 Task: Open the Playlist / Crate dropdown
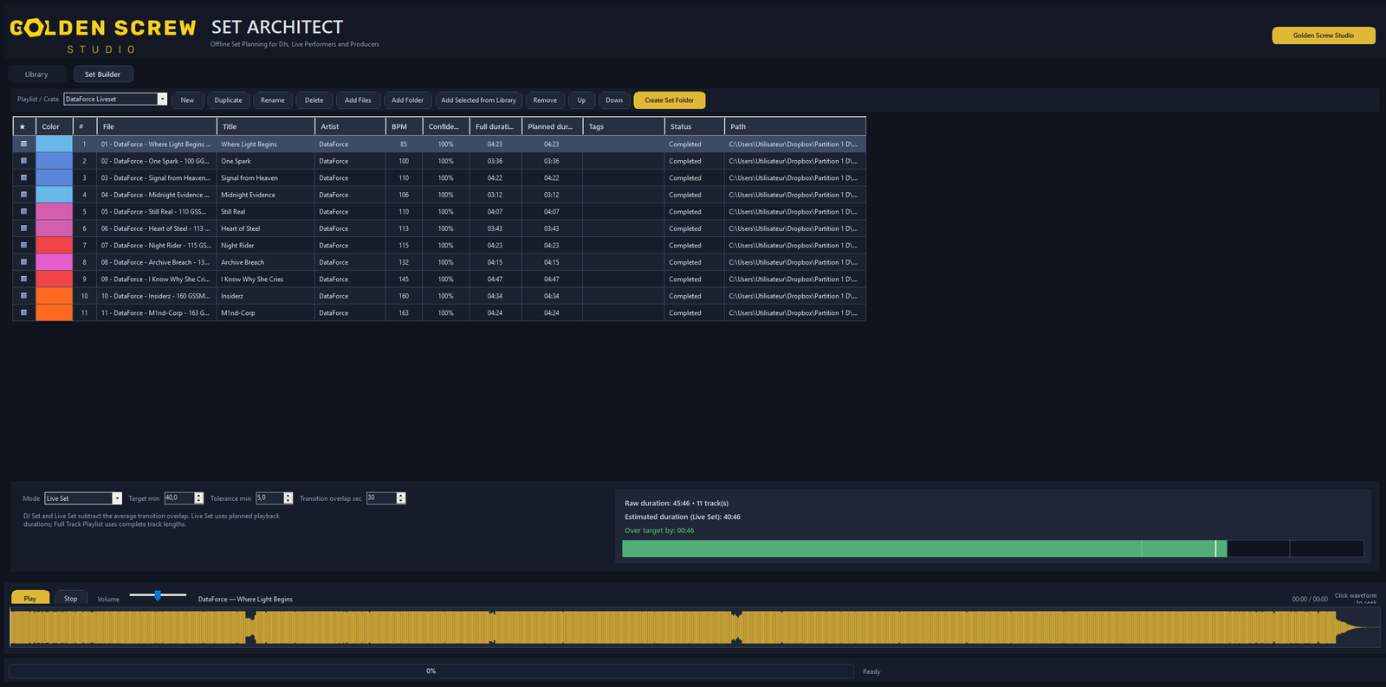[115, 100]
